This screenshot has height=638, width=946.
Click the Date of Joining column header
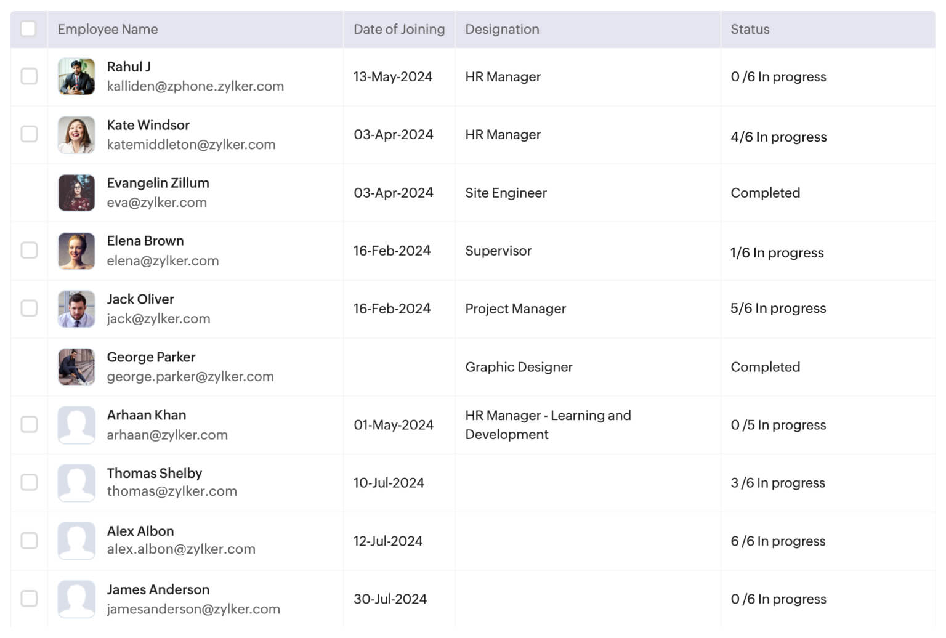(399, 30)
